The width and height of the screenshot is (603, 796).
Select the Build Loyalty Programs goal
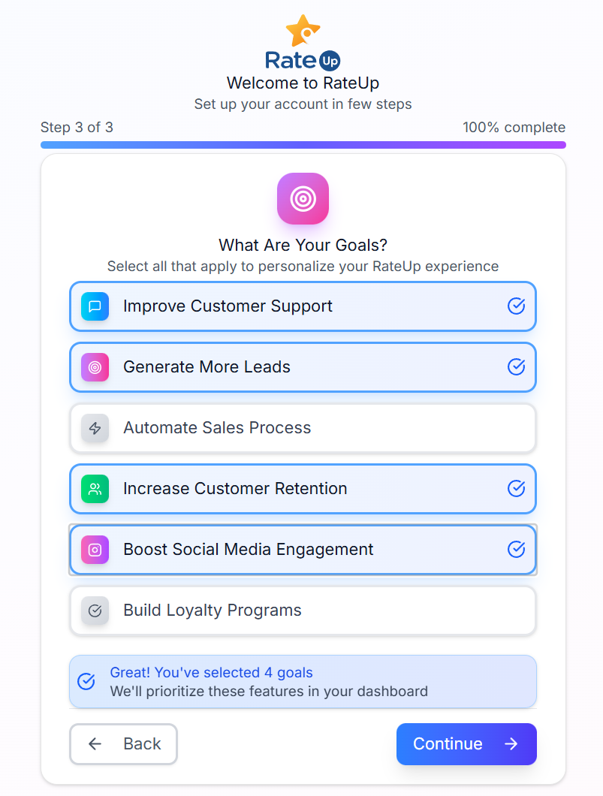(x=303, y=611)
